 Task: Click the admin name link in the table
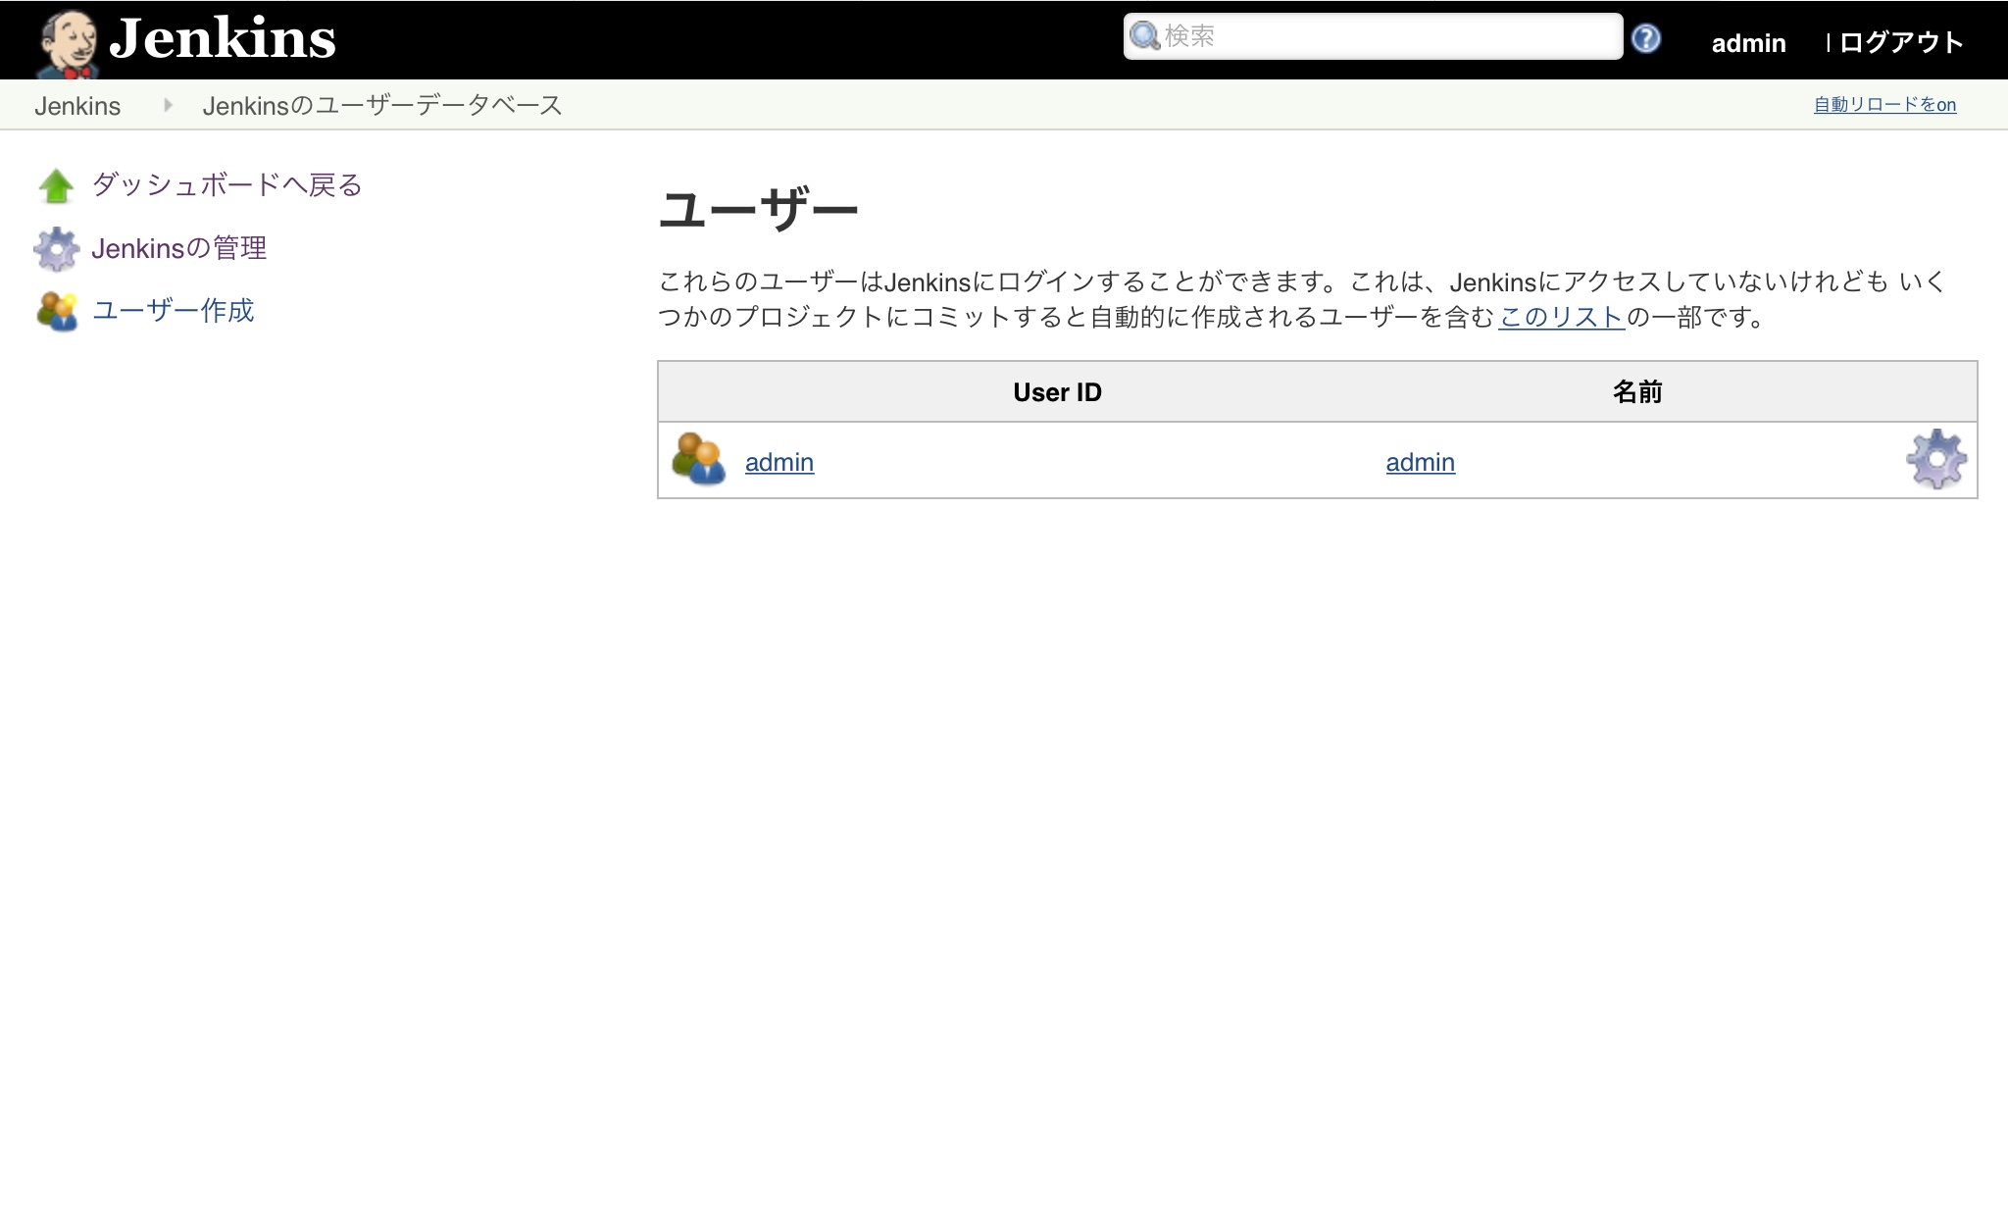(x=1419, y=462)
